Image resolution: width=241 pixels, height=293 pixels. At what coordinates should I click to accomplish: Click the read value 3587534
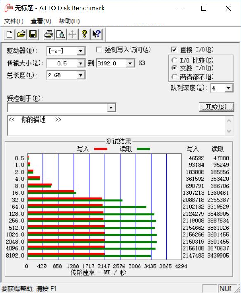pos(218,221)
